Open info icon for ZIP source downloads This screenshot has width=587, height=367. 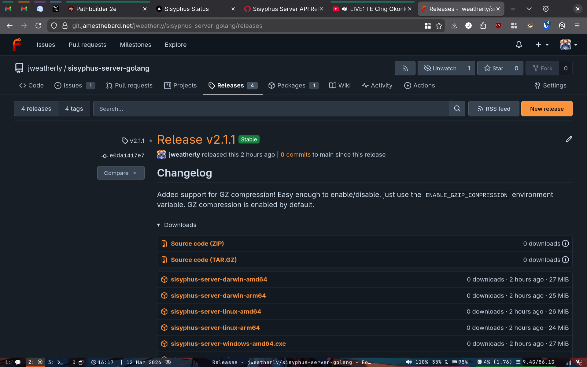[x=566, y=243]
